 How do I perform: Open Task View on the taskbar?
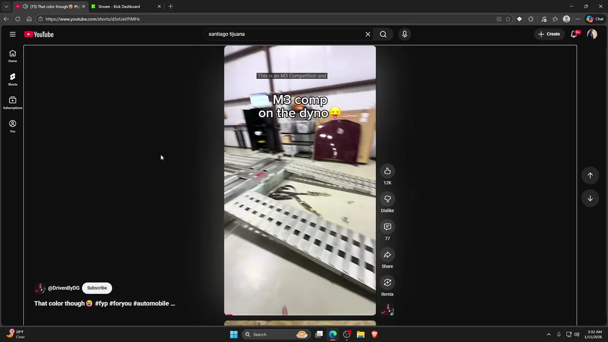319,334
